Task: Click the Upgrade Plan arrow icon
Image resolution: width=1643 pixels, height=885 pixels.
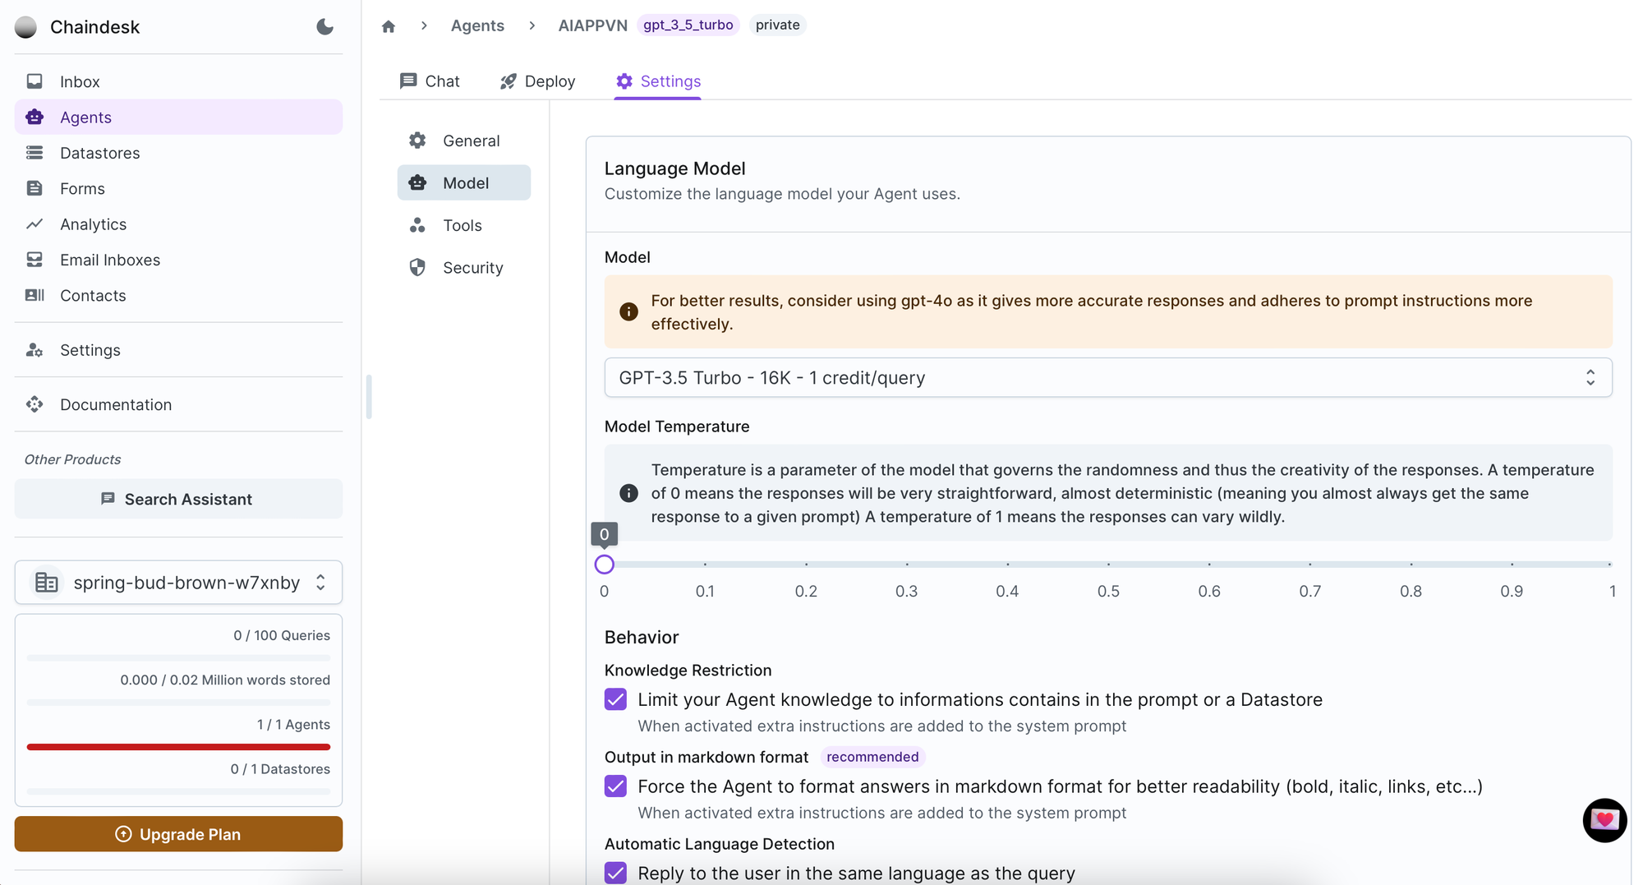Action: click(x=123, y=834)
